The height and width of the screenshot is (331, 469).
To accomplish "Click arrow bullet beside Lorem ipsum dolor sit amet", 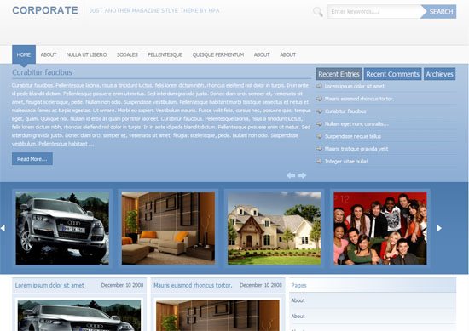I will [x=319, y=86].
